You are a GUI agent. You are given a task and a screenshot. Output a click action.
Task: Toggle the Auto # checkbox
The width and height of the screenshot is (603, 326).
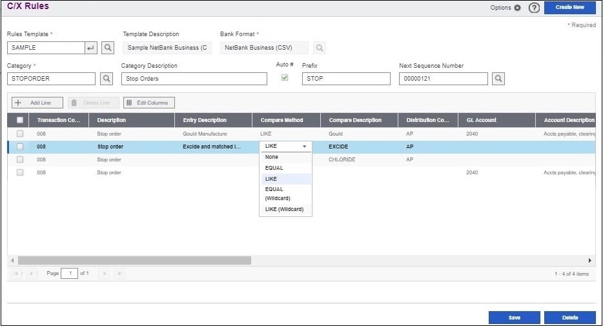285,78
